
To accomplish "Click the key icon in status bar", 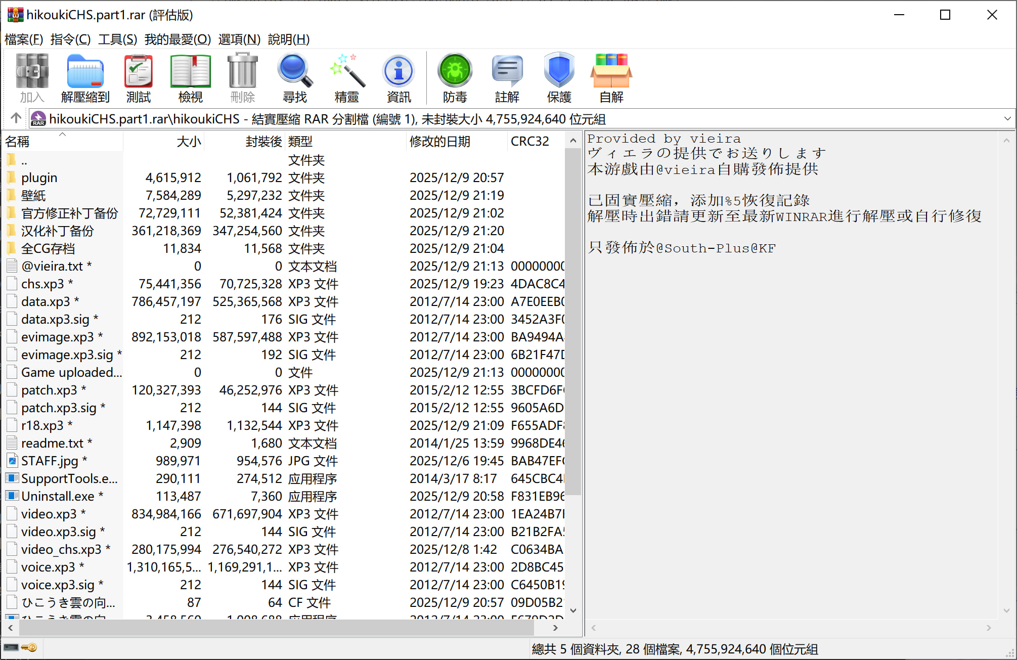I will (x=29, y=647).
